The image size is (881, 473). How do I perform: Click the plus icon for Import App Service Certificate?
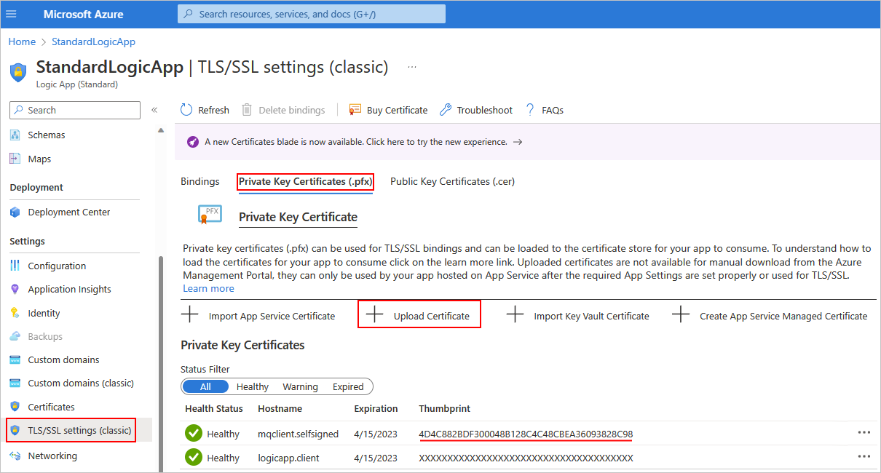[x=189, y=314]
